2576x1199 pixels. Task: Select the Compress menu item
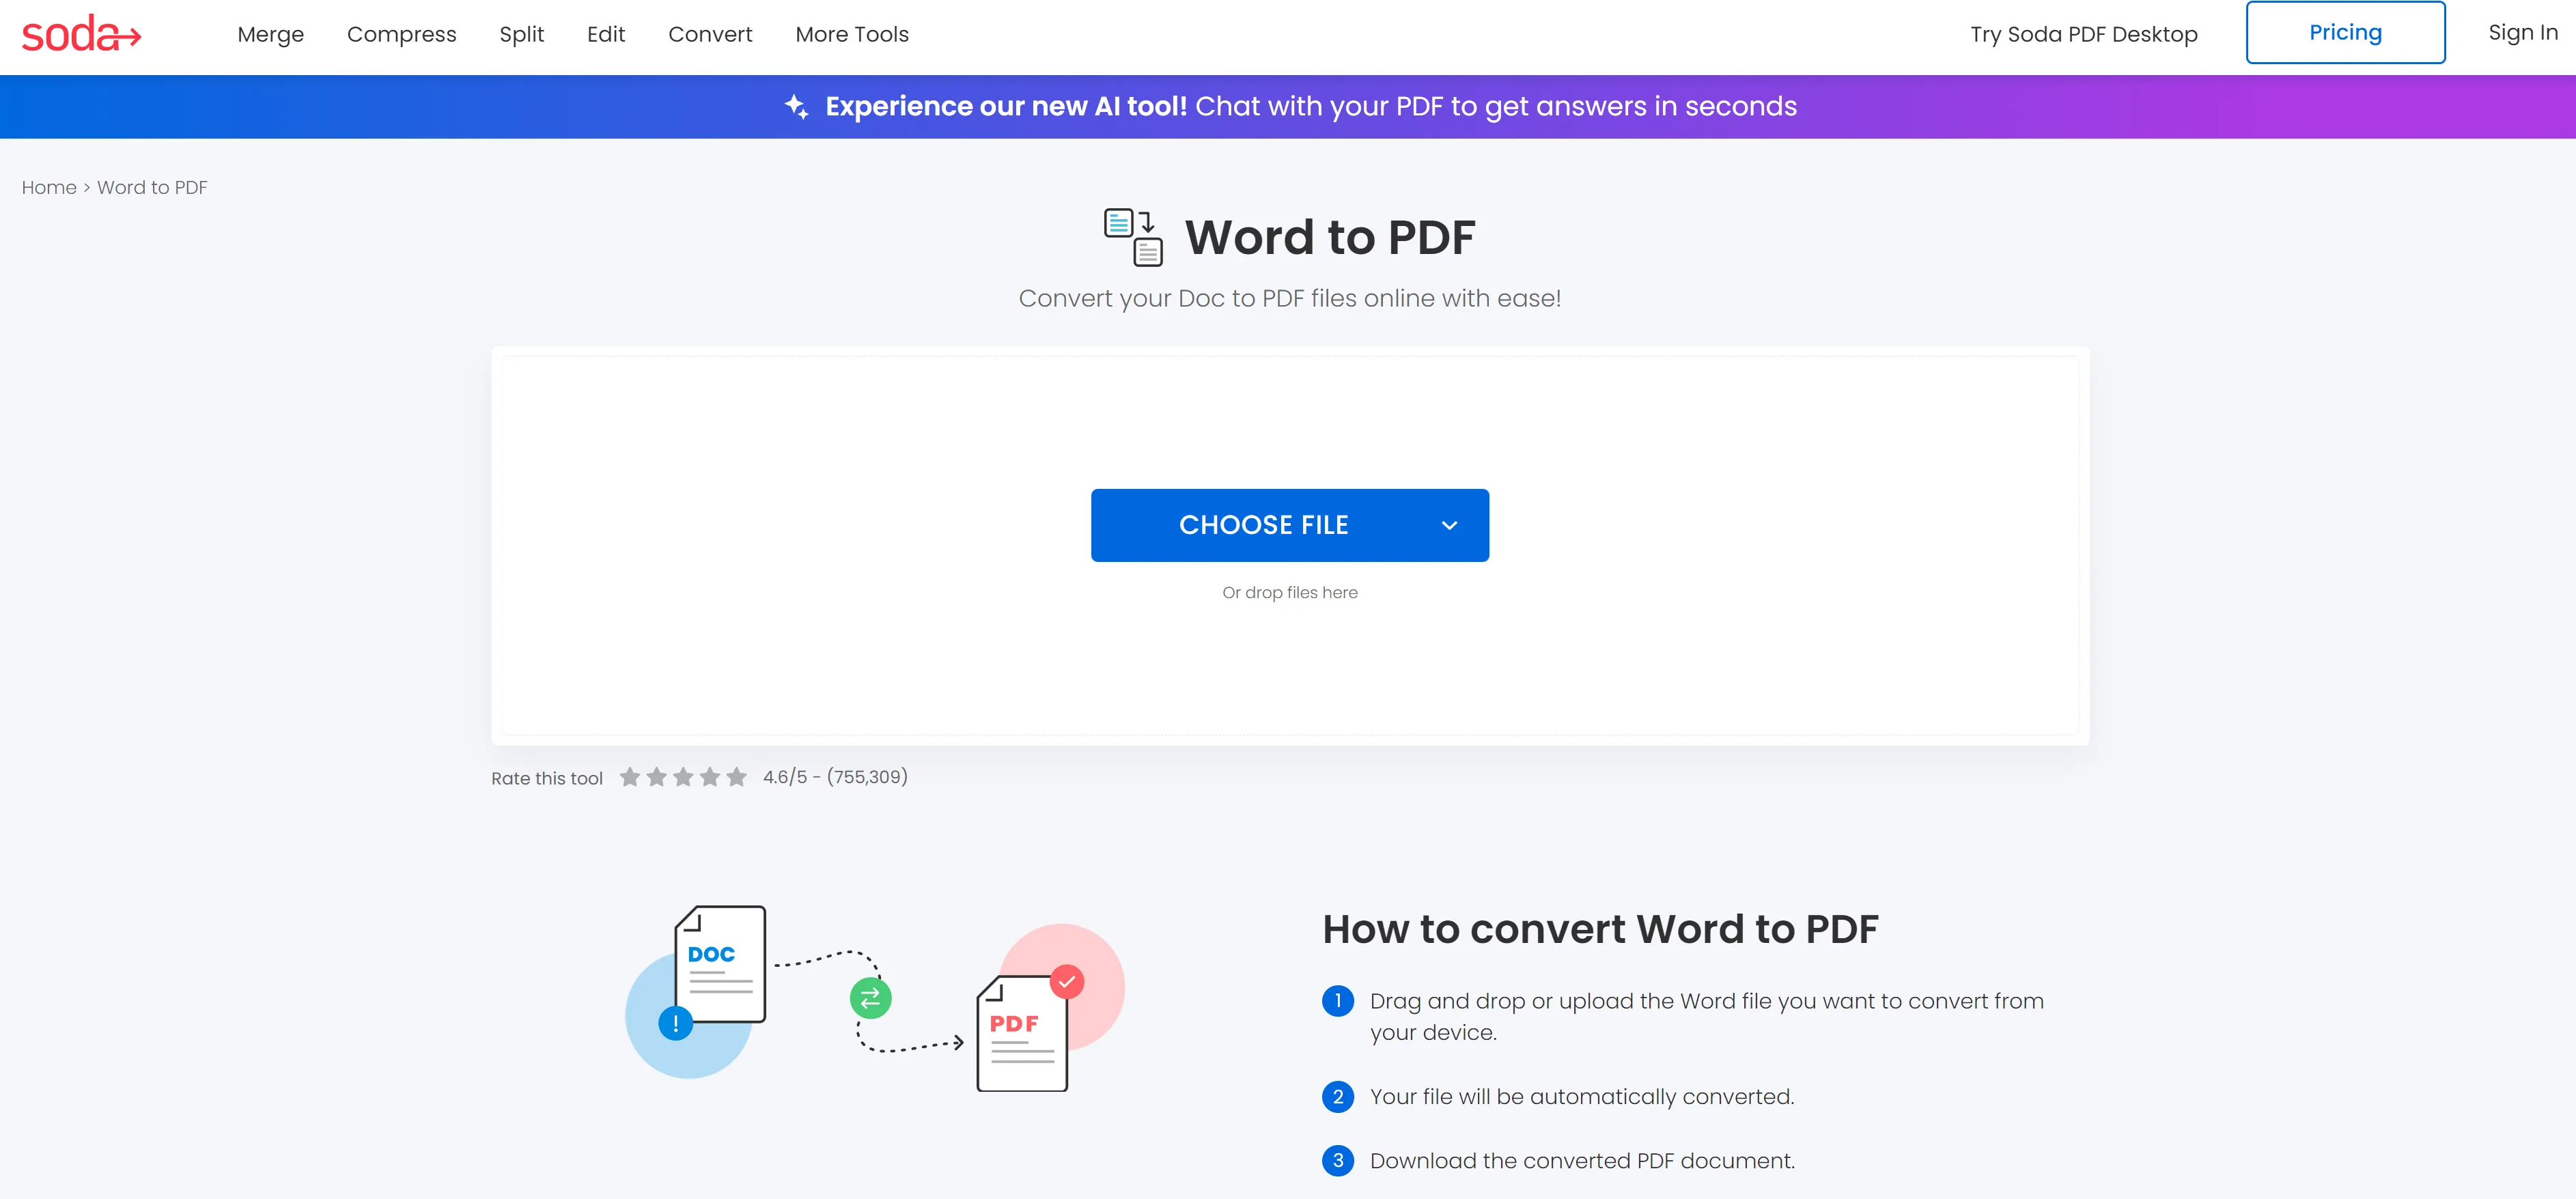pos(402,34)
